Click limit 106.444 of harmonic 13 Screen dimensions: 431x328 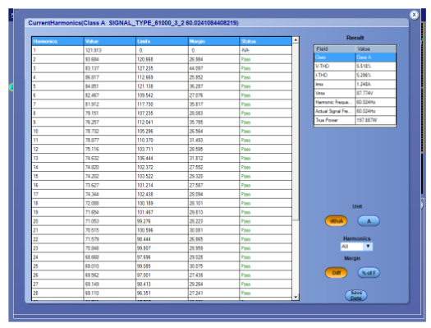pos(145,158)
